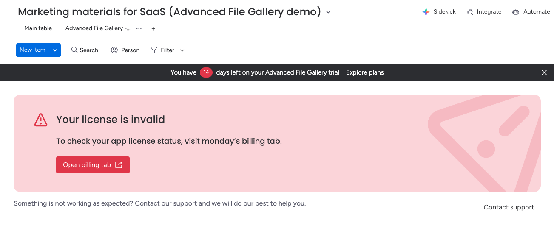The width and height of the screenshot is (554, 234).
Task: Click the red warning triangle icon
Action: pos(41,120)
